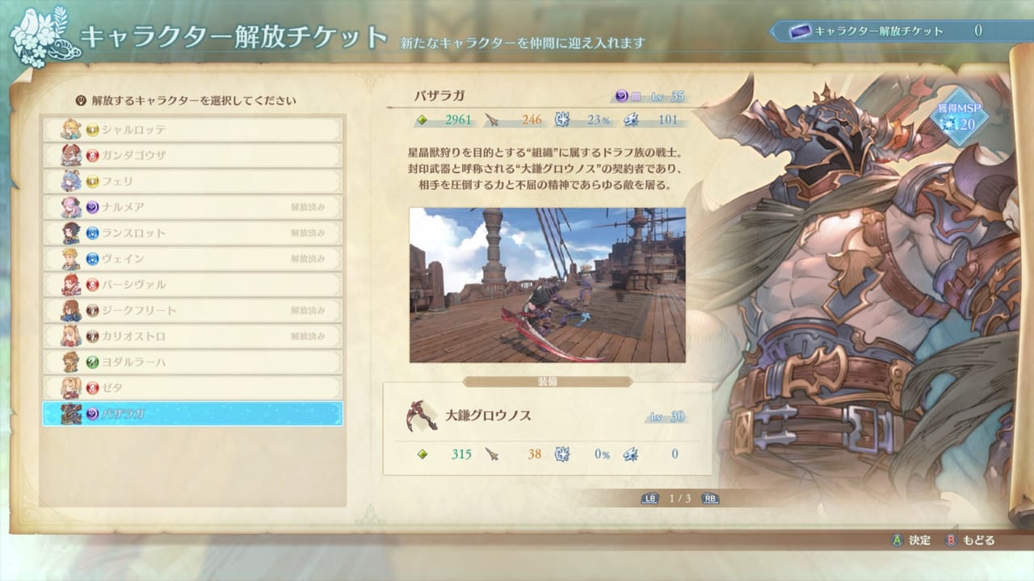1034x581 pixels.
Task: Click the stun power icon next to 101
Action: 632,120
